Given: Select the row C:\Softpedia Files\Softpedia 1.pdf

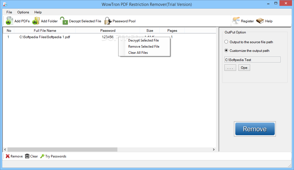Looking at the screenshot, I should (45, 37).
